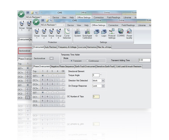Open the green CMS application button in front window
Image resolution: width=169 pixels, height=140 pixels.
36,22
